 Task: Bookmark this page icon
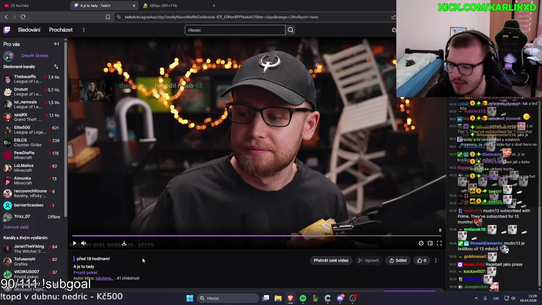pos(108,17)
